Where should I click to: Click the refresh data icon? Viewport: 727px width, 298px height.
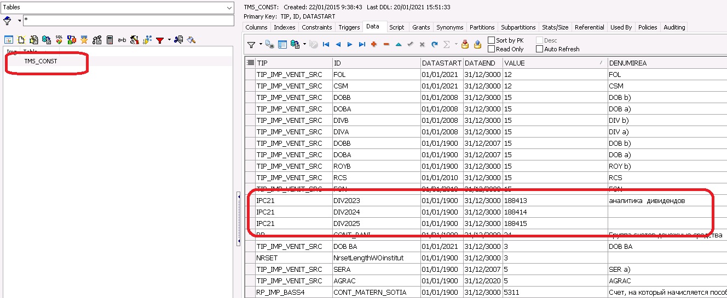tap(434, 45)
